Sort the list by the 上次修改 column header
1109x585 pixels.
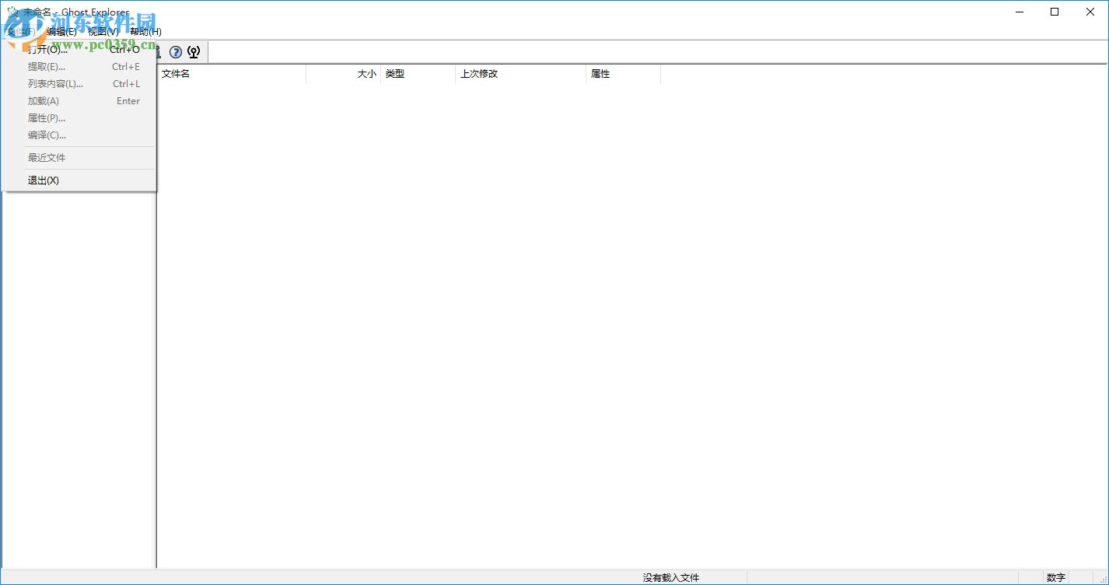click(x=520, y=74)
